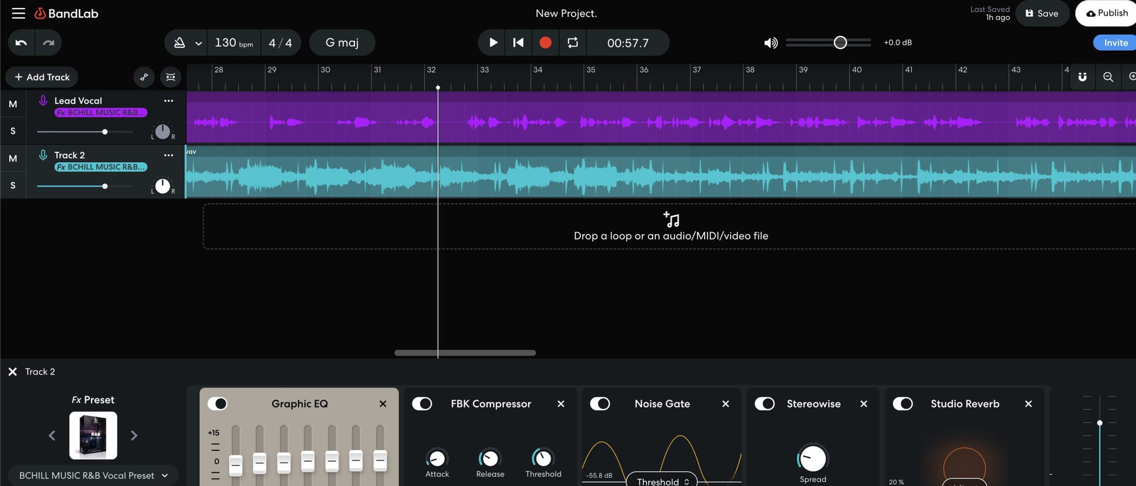This screenshot has height=486, width=1136.
Task: Disable the Graphic EQ effect toggle
Action: pos(218,404)
